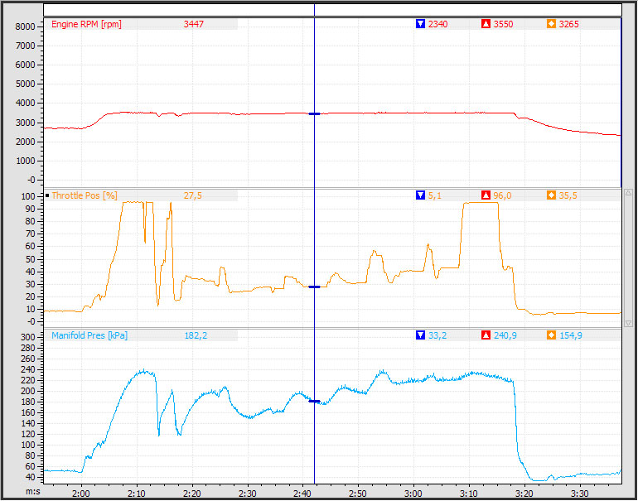Screen dimensions: 638x501
Task: Click the overview bar above the Engine RPM graph
Action: point(332,10)
